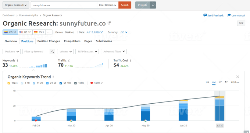Toggle the 51-100 series checkbox

[x=61, y=83]
